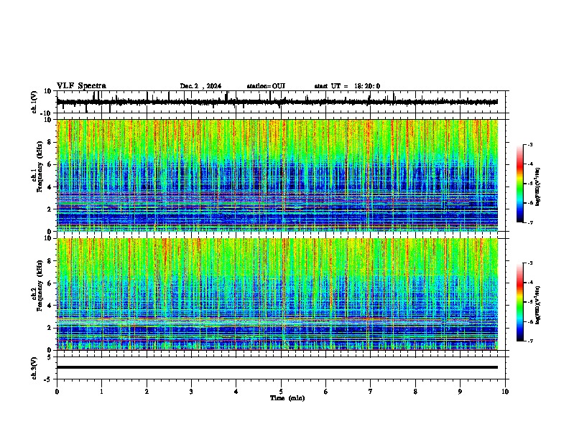Click the ch.2 spectrogram plot

(277, 294)
